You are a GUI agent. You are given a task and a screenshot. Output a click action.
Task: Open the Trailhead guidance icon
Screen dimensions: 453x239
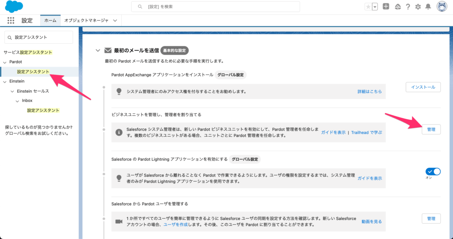click(397, 7)
